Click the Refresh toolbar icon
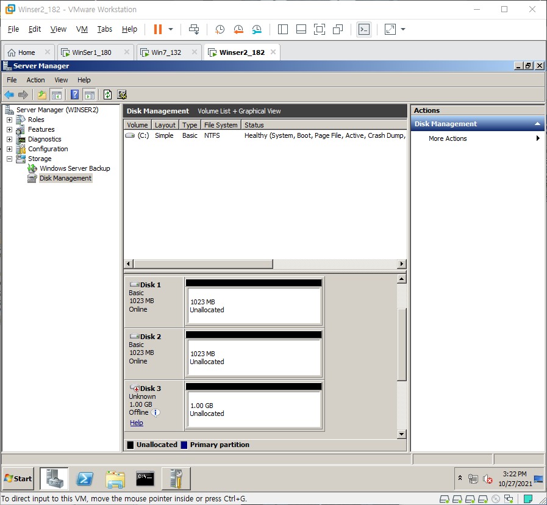 (108, 95)
